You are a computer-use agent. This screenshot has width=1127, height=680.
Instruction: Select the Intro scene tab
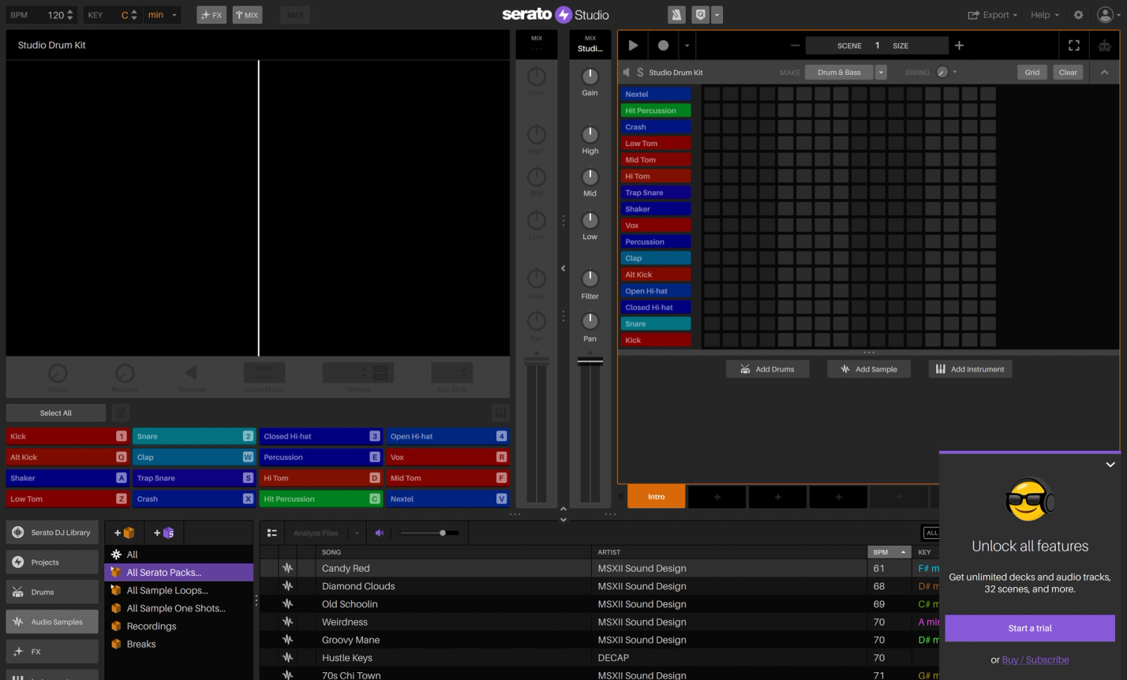[656, 496]
